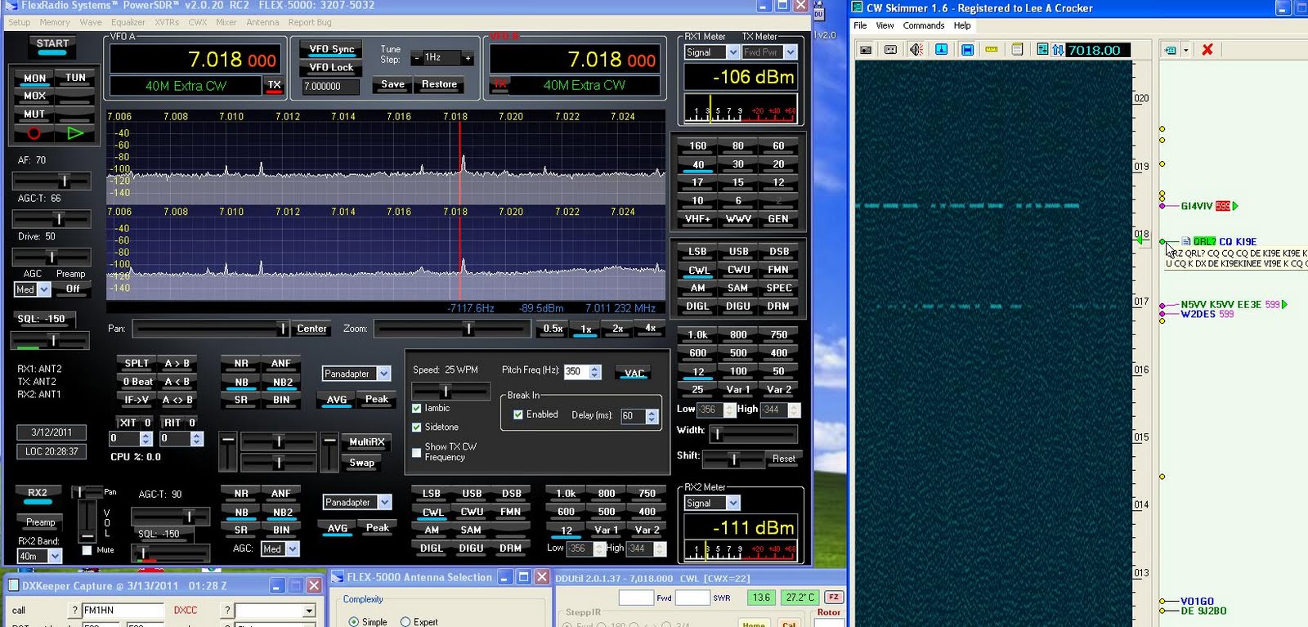Open the Antenna menu in PowerSDR
The image size is (1308, 627).
click(262, 22)
